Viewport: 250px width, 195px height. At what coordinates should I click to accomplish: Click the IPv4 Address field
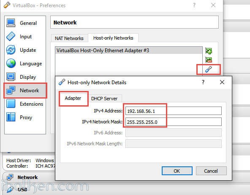[174, 111]
